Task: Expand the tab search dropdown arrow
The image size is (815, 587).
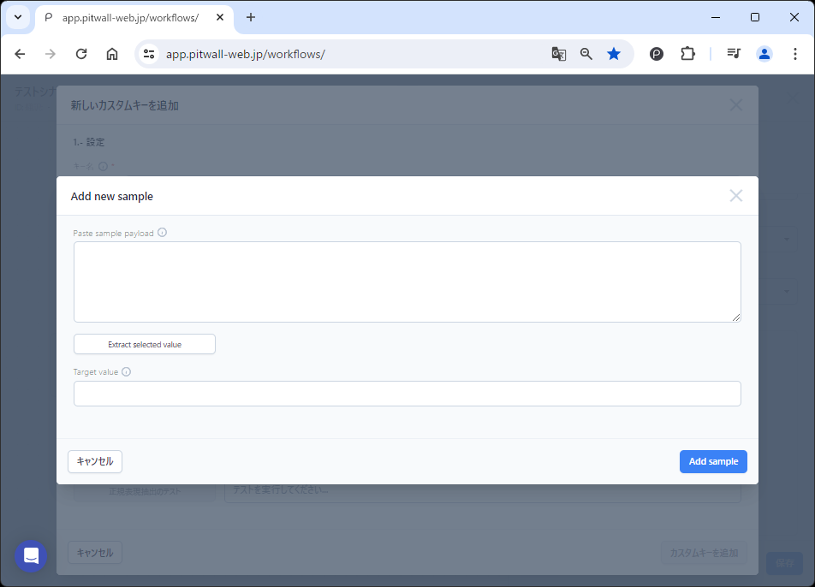Action: click(x=18, y=17)
